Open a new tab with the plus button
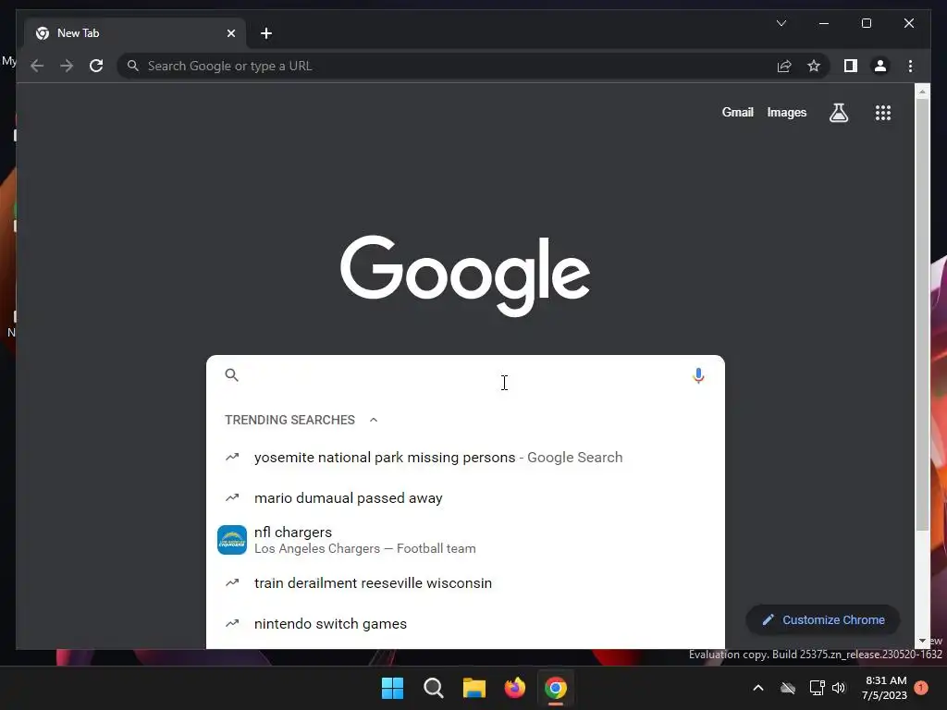This screenshot has width=947, height=710. [x=266, y=33]
